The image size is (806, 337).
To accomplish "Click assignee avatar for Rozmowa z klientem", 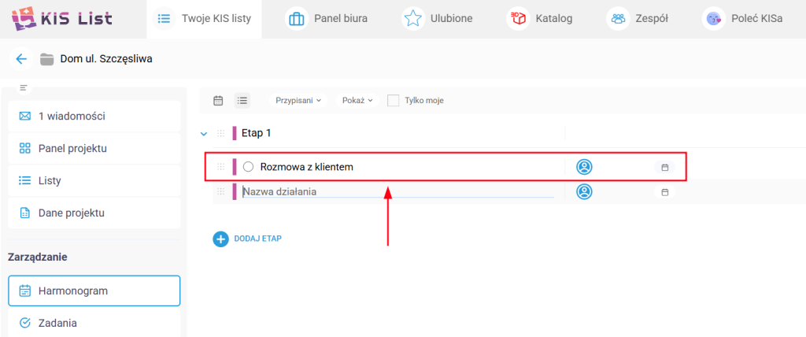I will coord(584,167).
